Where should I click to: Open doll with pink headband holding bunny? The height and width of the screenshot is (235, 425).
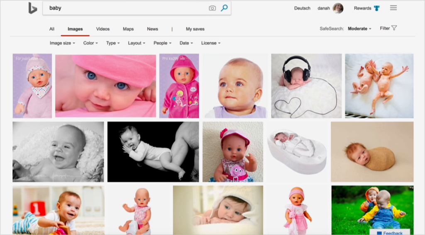(x=297, y=210)
